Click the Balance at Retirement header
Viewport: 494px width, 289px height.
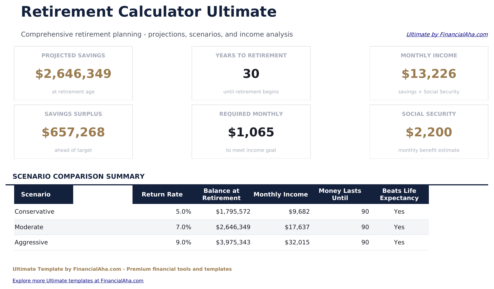(x=221, y=194)
